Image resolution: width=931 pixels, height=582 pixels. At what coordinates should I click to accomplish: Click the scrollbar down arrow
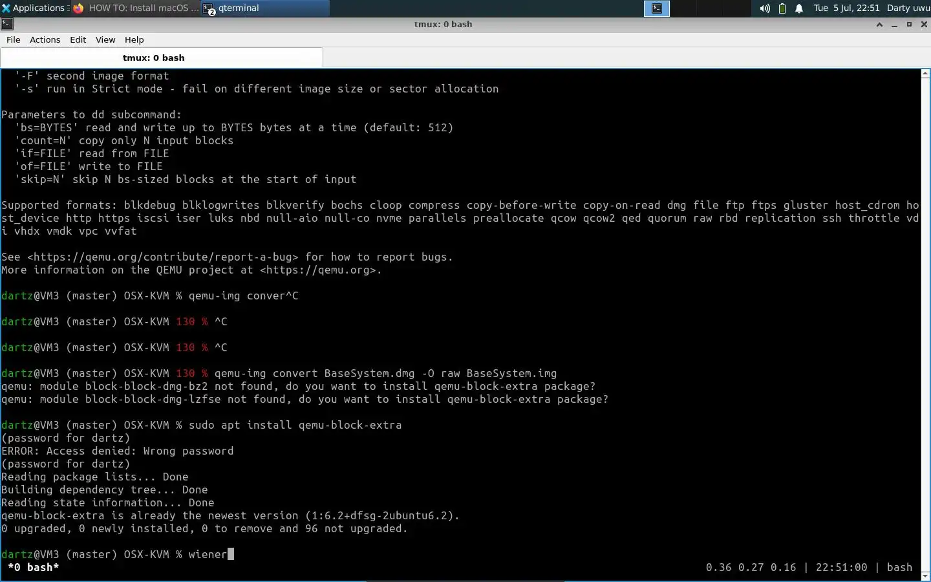point(925,576)
